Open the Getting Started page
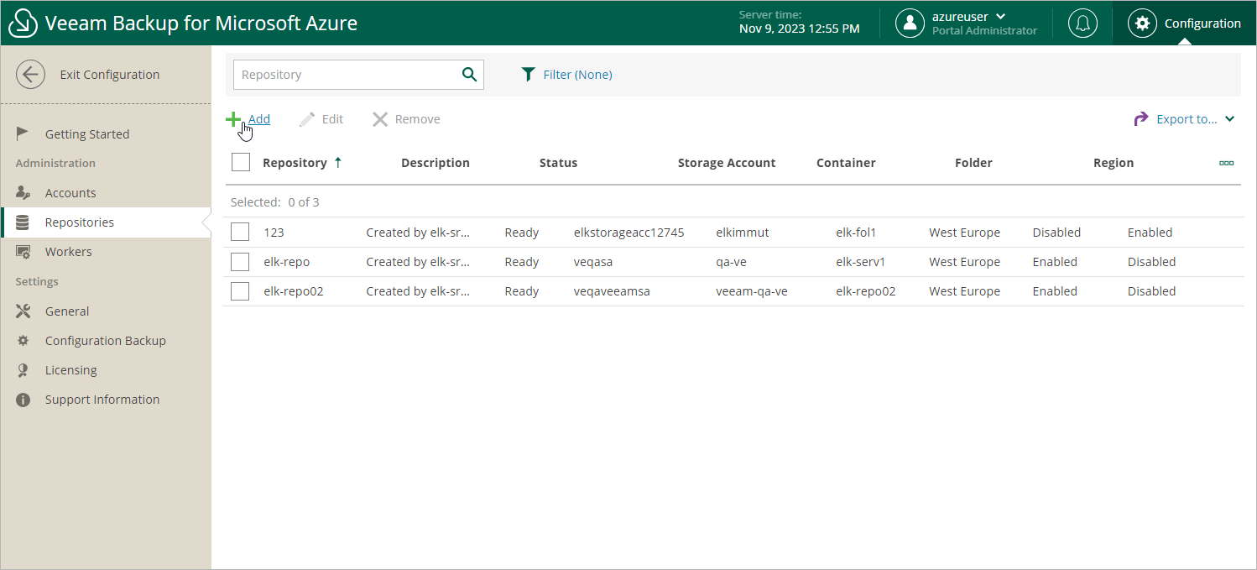The width and height of the screenshot is (1257, 570). [x=87, y=134]
